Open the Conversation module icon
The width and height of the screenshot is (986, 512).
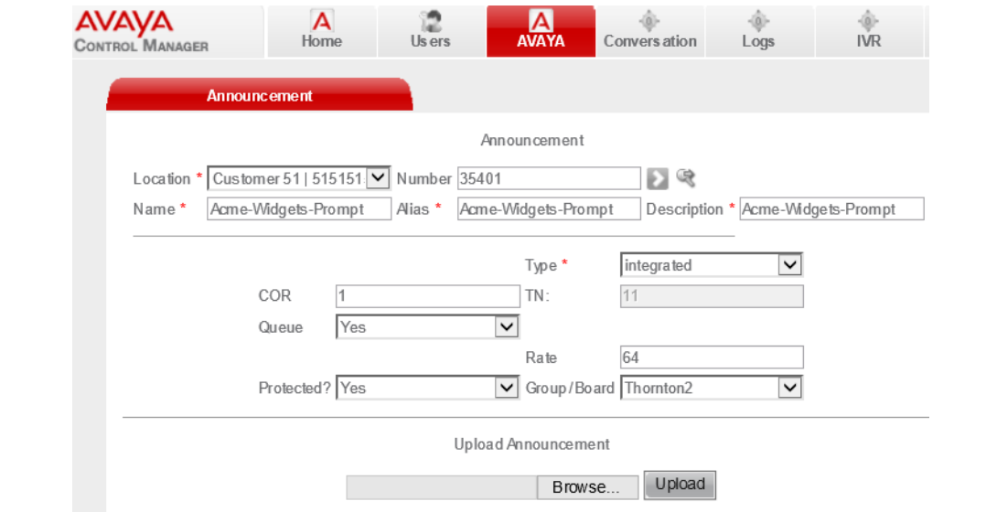coord(649,21)
